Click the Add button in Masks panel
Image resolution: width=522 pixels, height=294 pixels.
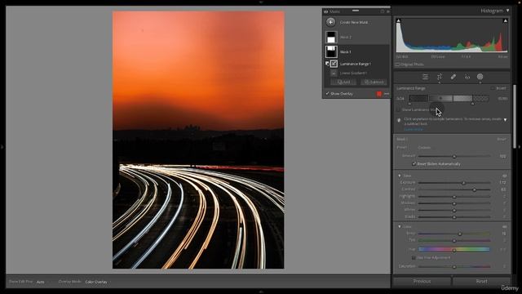[x=344, y=82]
